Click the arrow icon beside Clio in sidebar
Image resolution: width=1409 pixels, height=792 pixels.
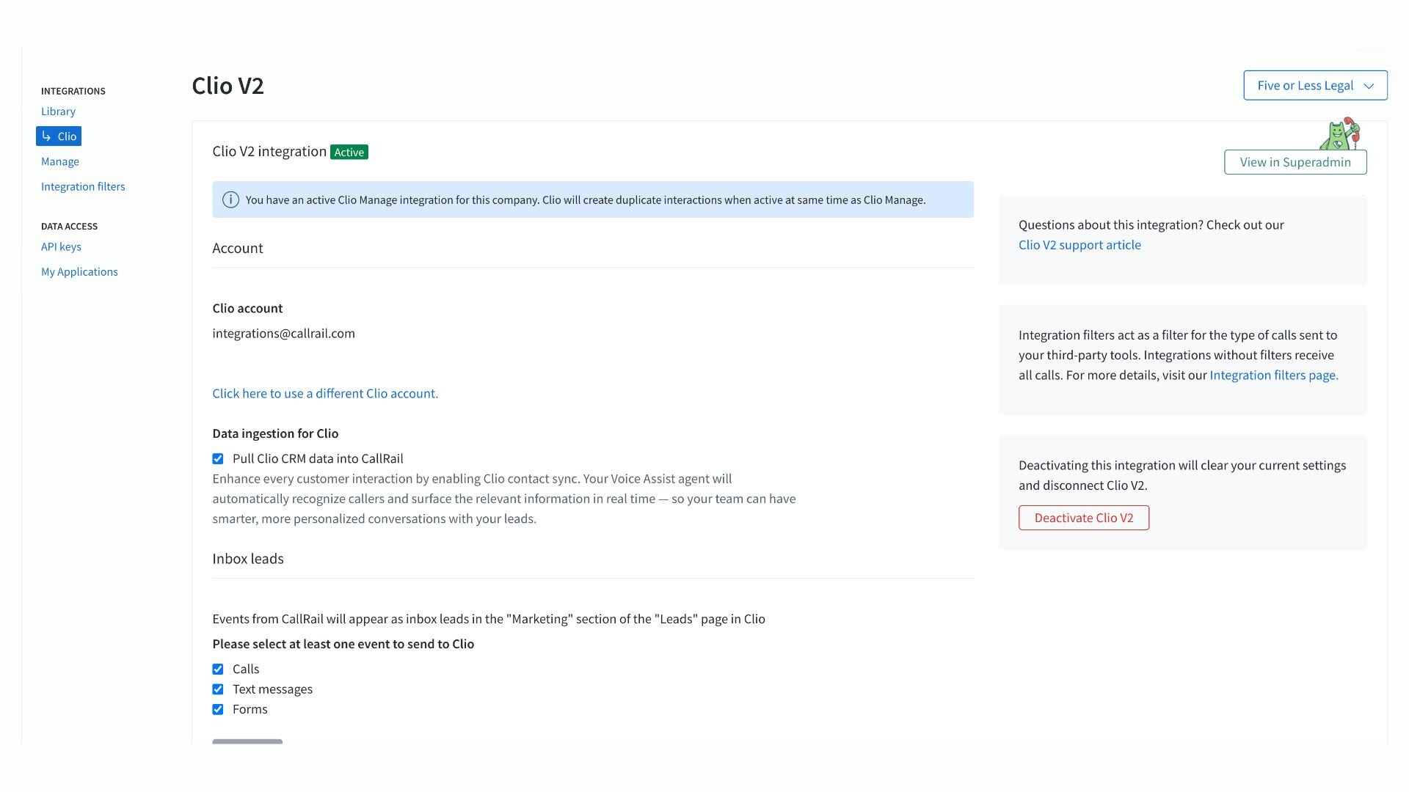click(46, 136)
